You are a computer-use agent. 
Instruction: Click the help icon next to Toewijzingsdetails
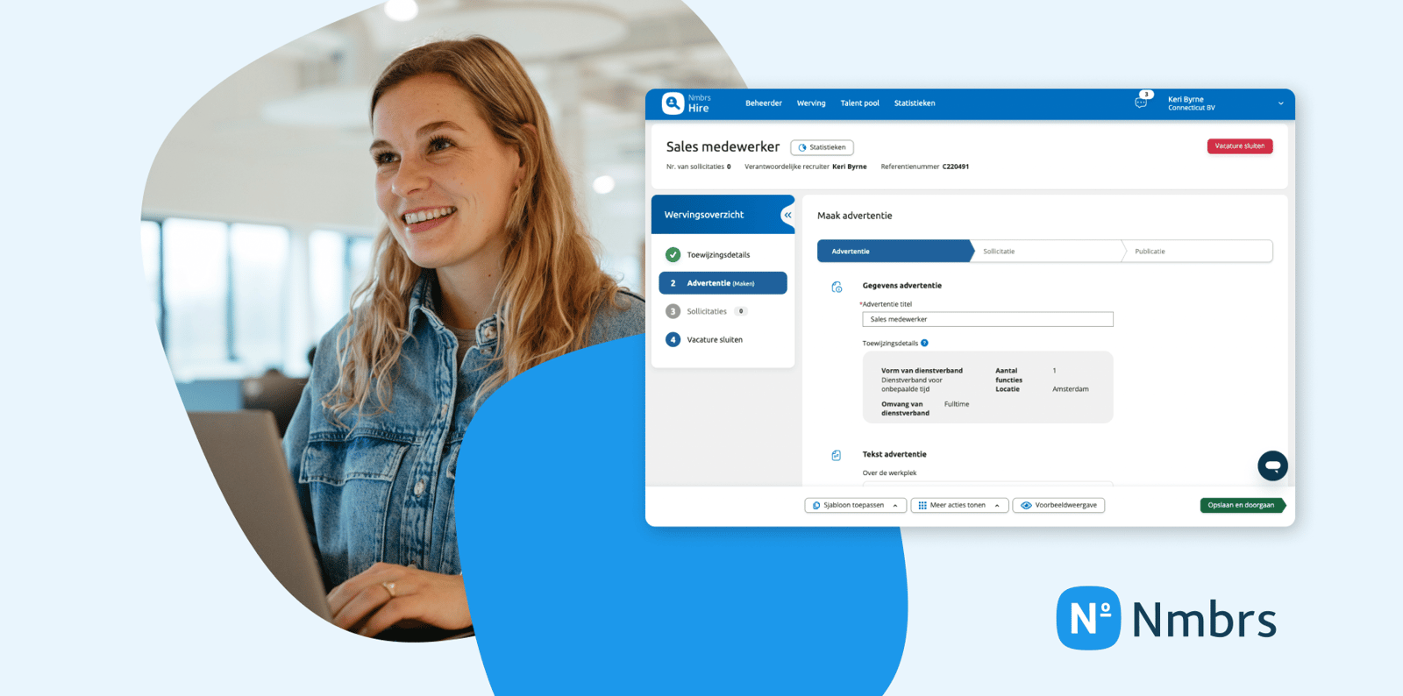coord(924,343)
